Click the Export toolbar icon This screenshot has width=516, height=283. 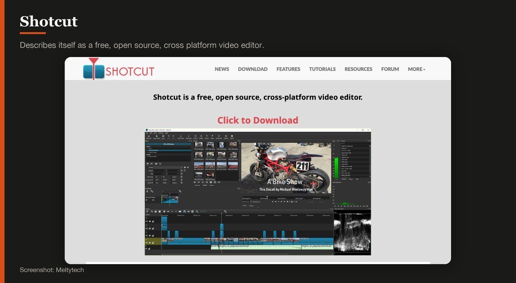232,137
